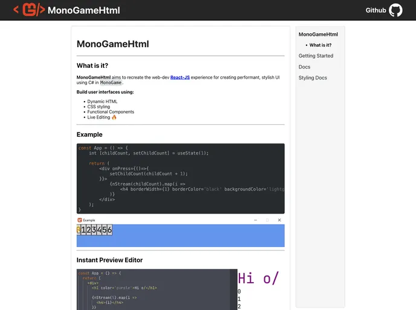The width and height of the screenshot is (416, 310).
Task: Jump to the 'What is it?' sidebar entry
Action: coord(320,45)
